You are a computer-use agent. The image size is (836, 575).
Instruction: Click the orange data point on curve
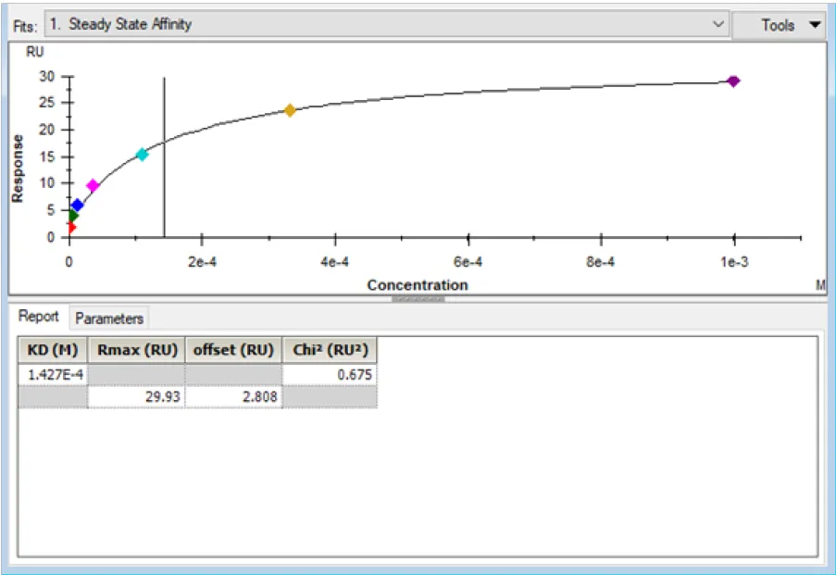click(290, 110)
